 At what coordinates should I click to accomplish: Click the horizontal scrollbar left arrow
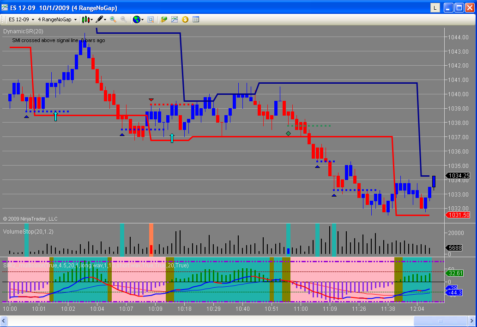click(x=4, y=321)
